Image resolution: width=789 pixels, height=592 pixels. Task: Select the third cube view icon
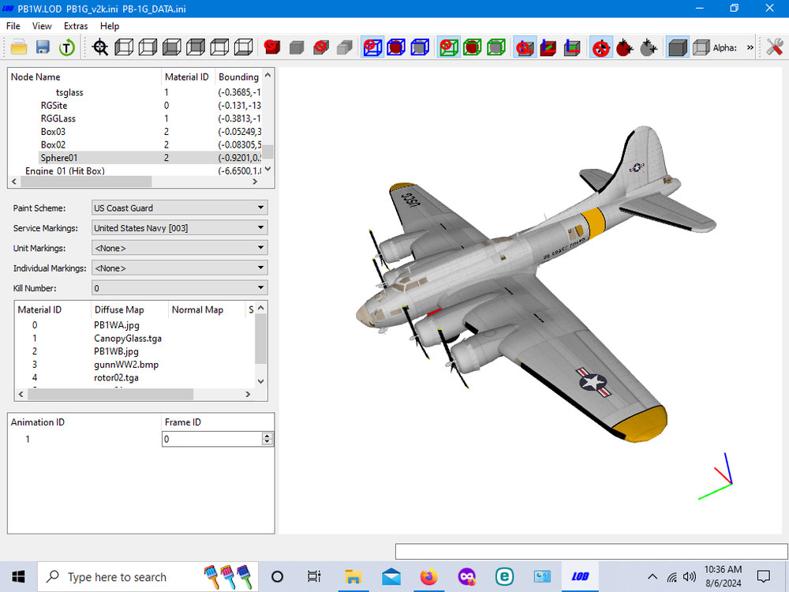click(171, 48)
